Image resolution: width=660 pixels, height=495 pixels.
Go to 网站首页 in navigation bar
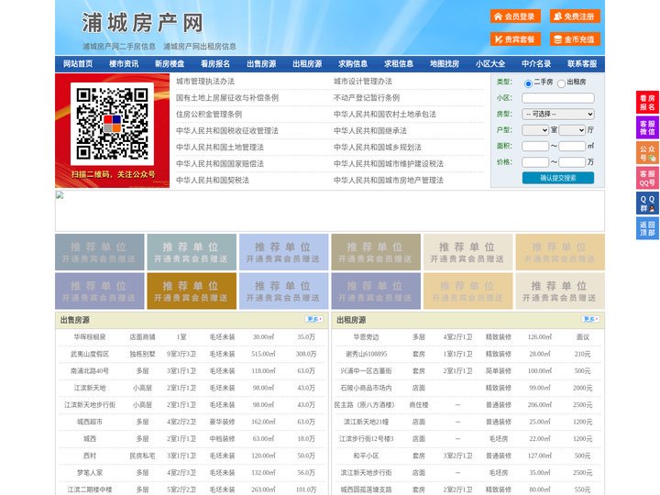78,64
